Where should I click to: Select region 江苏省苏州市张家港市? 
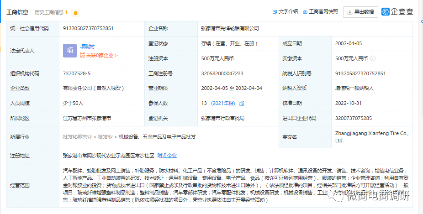click(87, 118)
